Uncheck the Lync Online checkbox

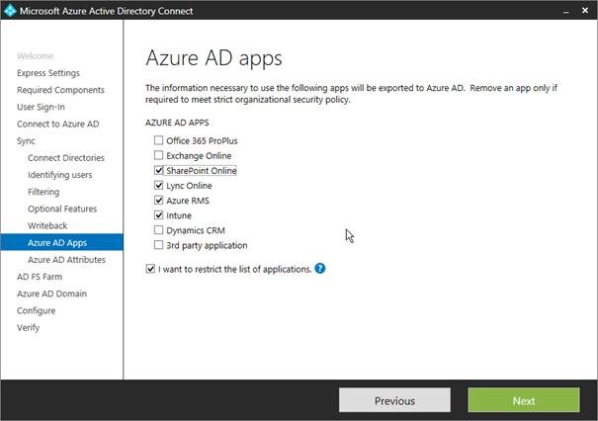point(158,186)
